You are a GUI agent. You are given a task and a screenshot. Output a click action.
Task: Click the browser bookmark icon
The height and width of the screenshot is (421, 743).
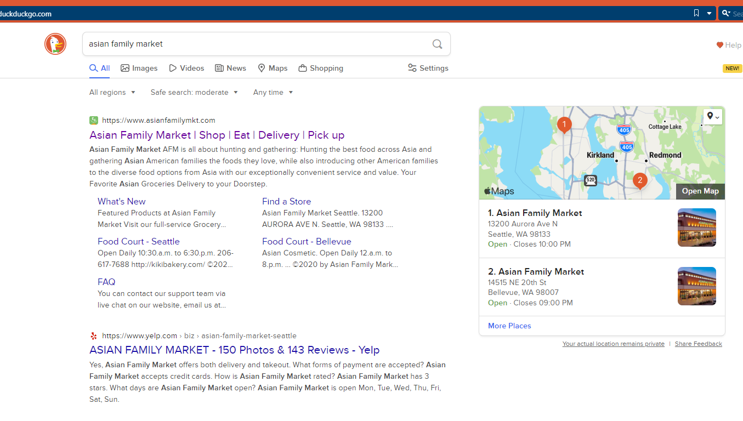[696, 13]
